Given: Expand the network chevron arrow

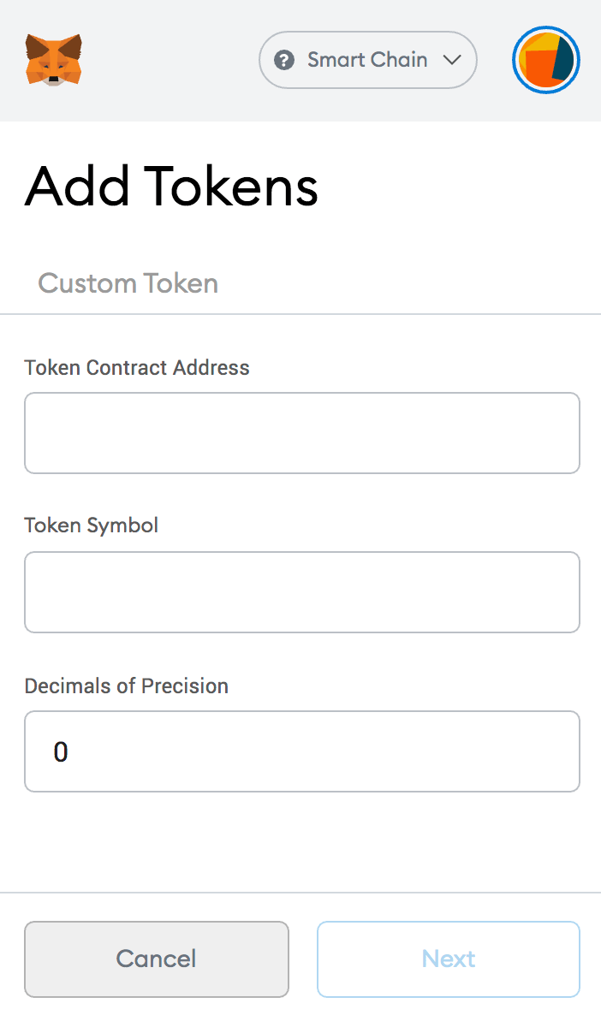Looking at the screenshot, I should click(451, 60).
